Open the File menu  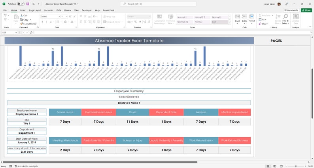[5, 10]
